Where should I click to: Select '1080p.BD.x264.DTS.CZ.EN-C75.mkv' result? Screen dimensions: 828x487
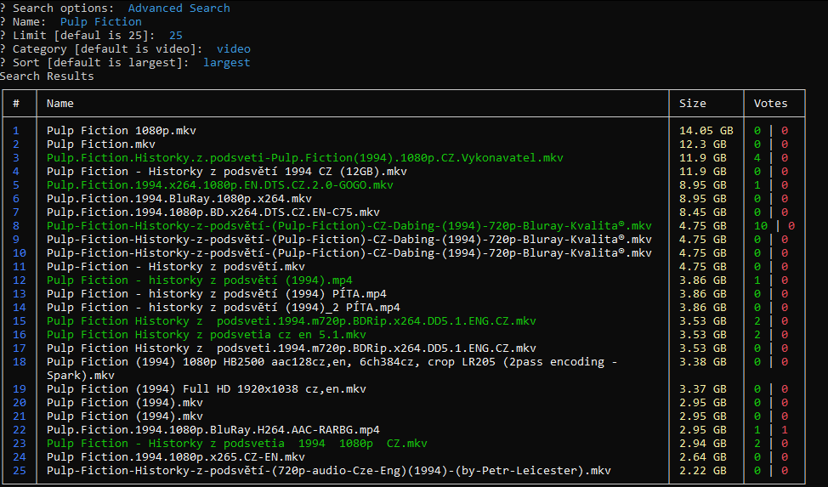click(x=213, y=212)
